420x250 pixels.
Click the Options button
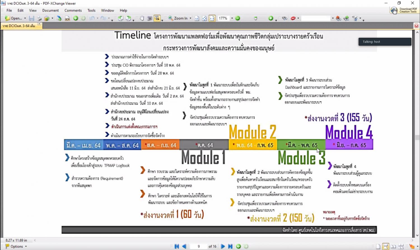pos(16,246)
